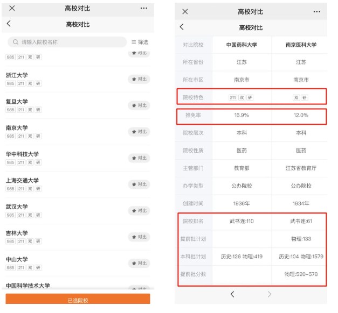Select 中山大学 in the list
Image resolution: width=338 pixels, height=313 pixels.
coord(17,259)
